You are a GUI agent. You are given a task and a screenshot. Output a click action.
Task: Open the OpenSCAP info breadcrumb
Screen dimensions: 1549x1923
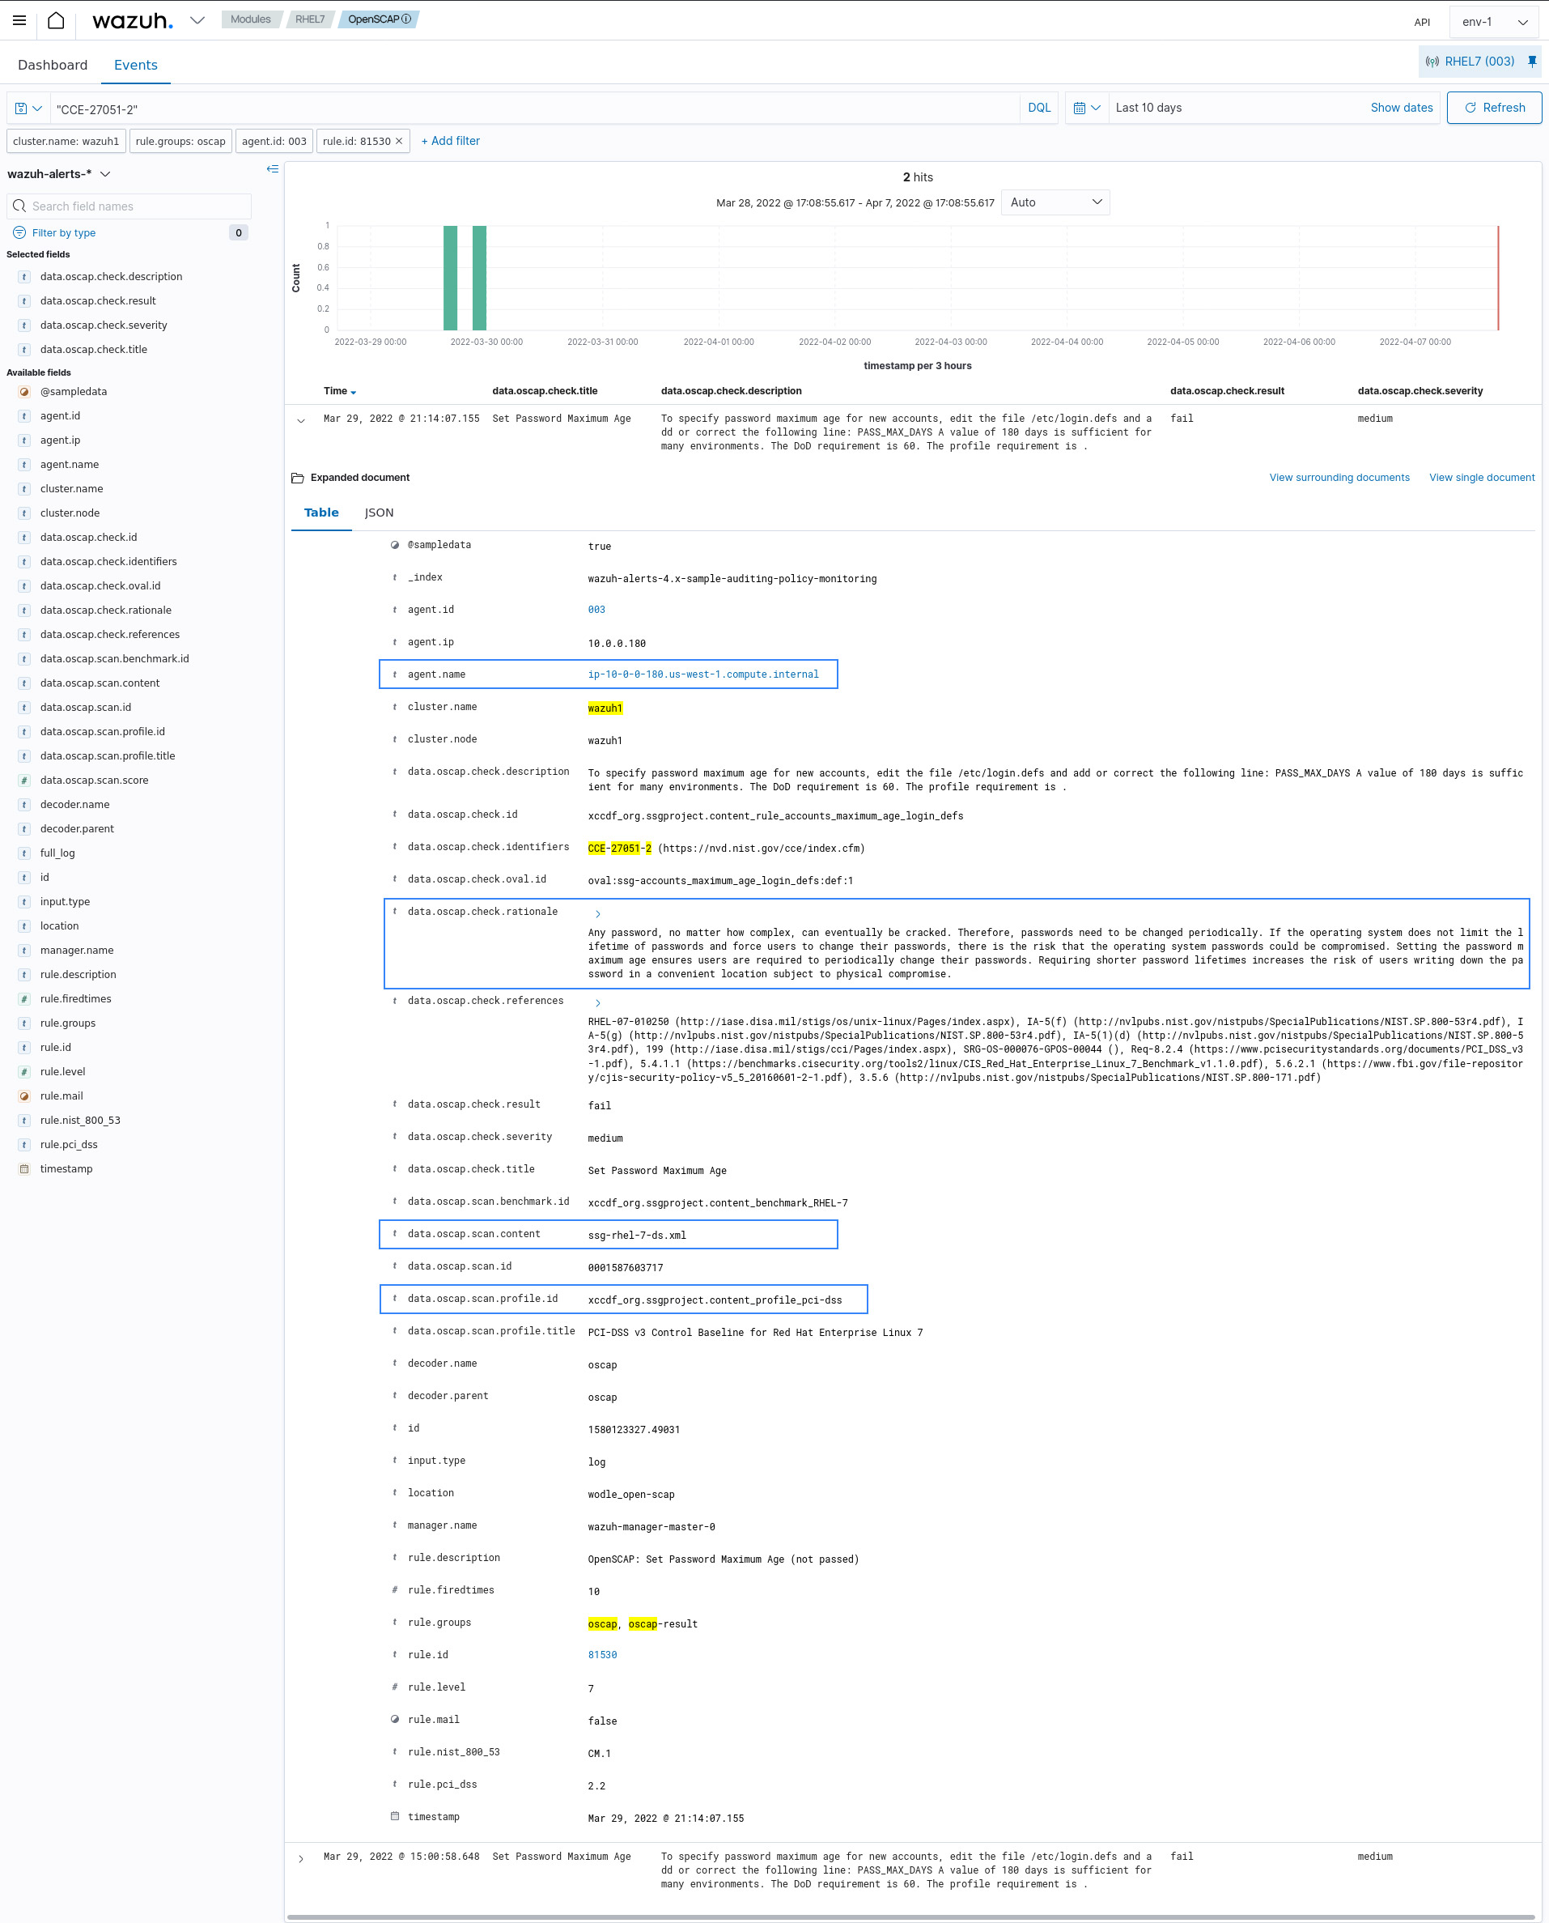[380, 19]
